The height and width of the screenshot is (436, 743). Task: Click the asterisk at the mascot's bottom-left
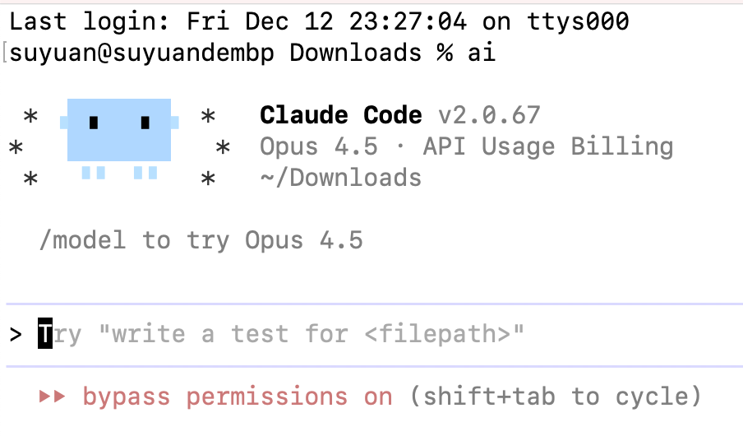(x=30, y=179)
